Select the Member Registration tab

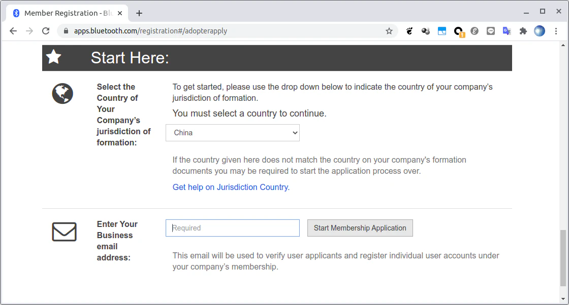click(67, 13)
